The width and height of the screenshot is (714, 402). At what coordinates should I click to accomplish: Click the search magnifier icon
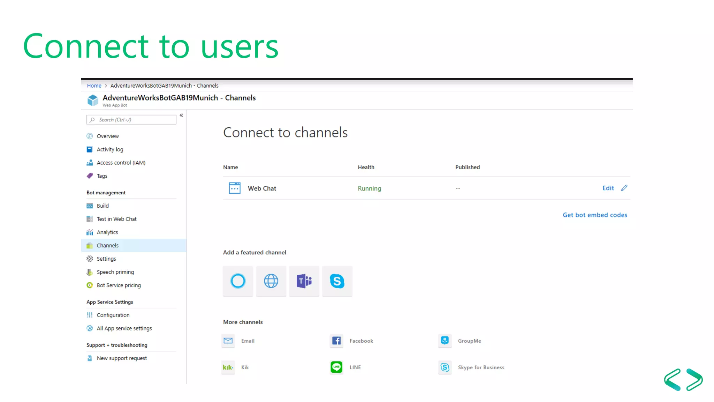pos(92,120)
